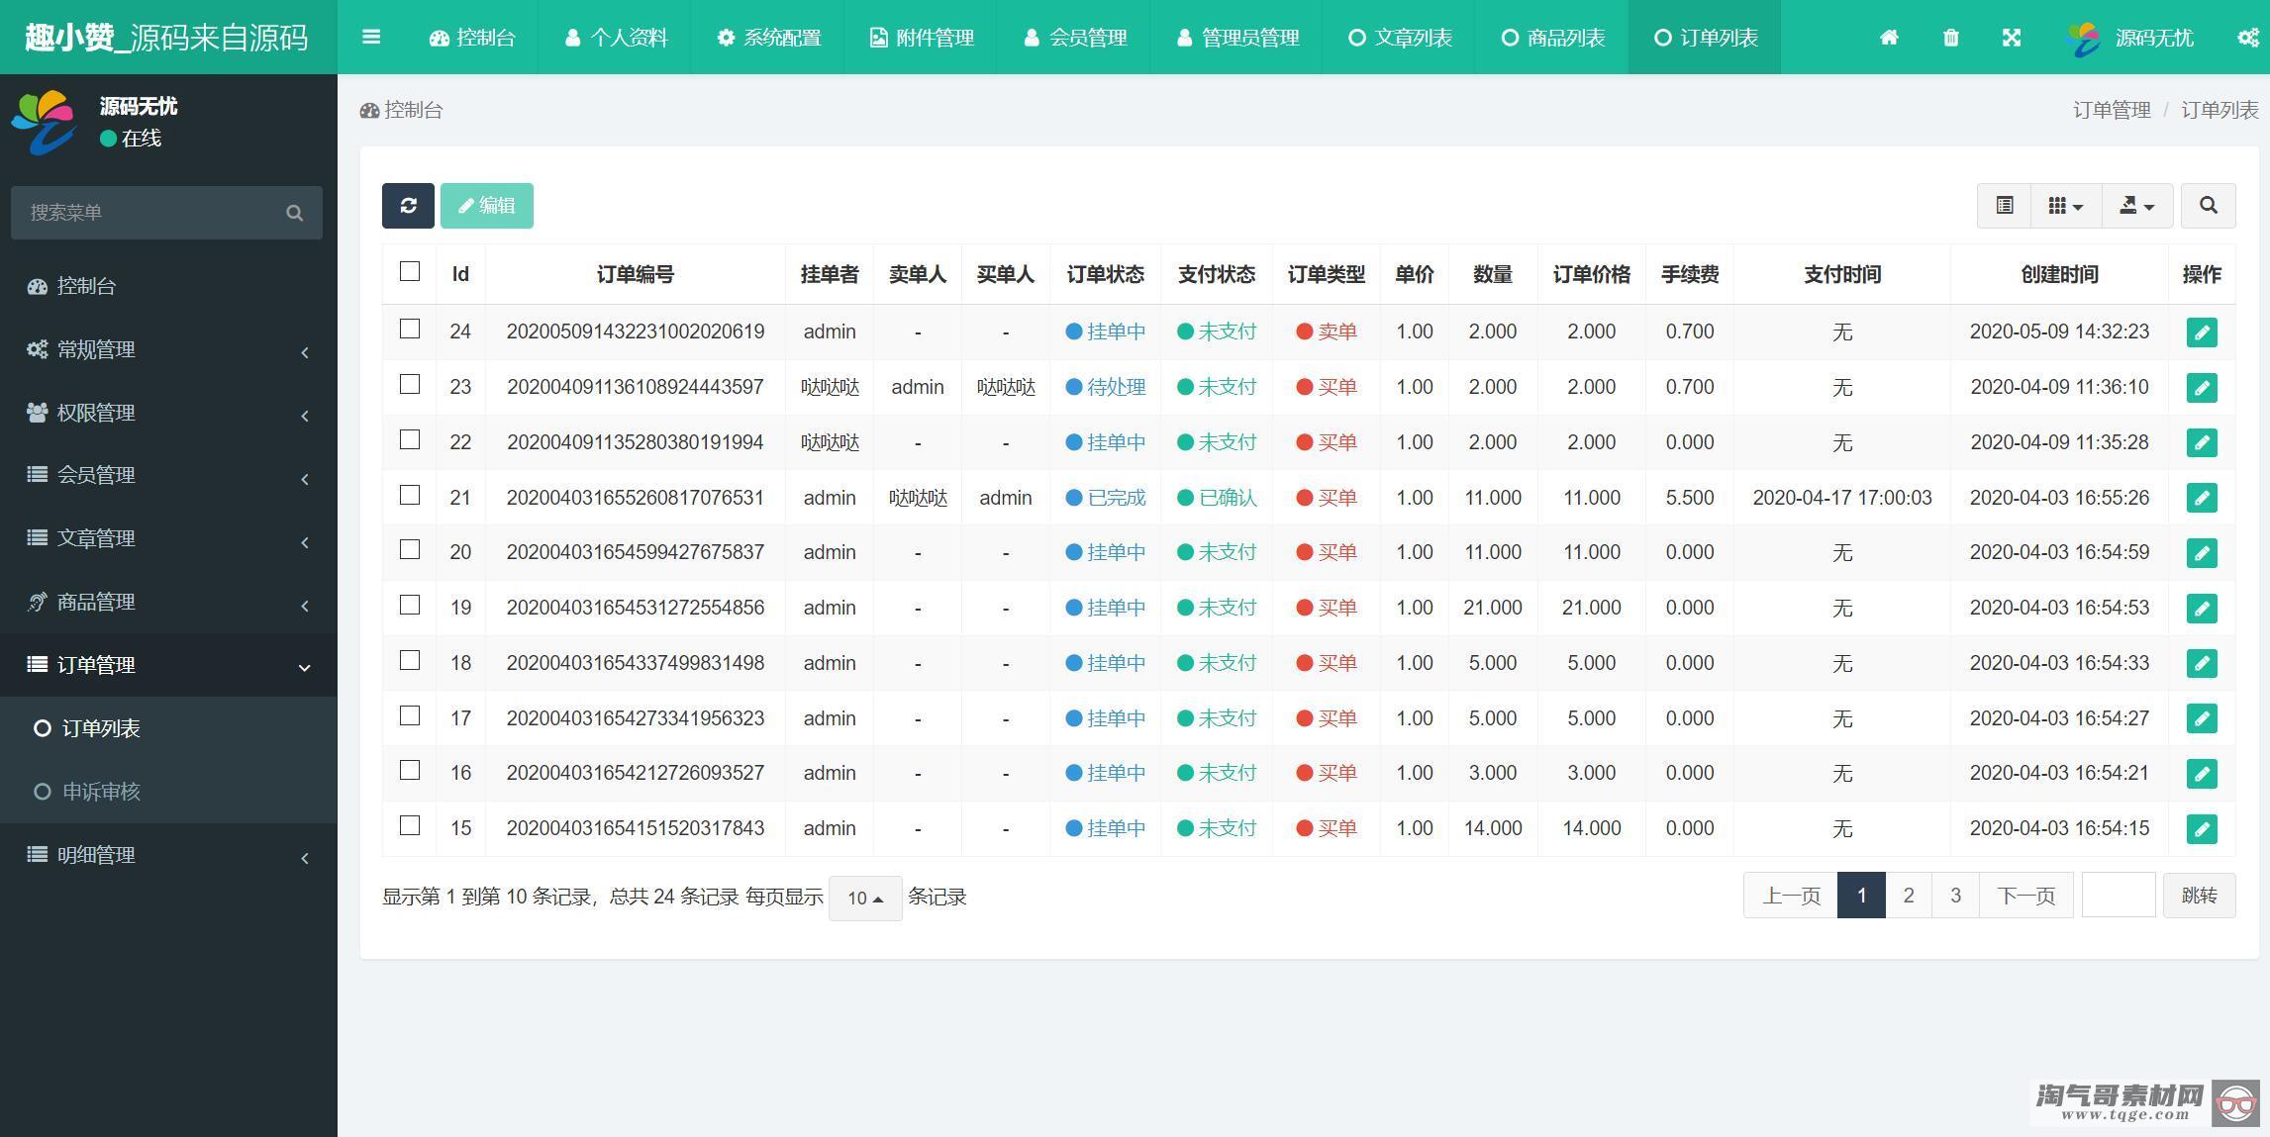Screen dimensions: 2270x1137
Task: Open the 管理员管理 top tab
Action: [x=1237, y=38]
